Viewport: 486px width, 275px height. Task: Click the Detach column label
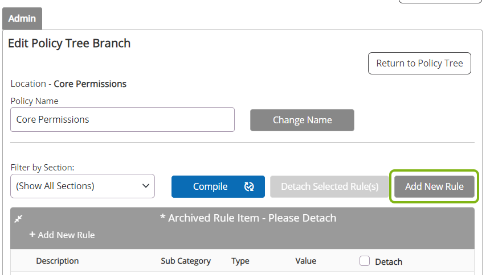[x=389, y=262]
